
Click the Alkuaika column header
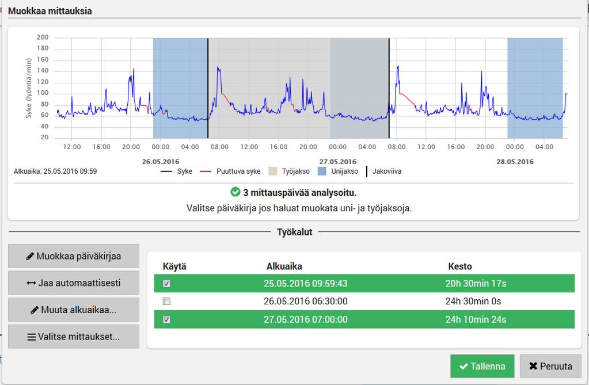click(284, 266)
